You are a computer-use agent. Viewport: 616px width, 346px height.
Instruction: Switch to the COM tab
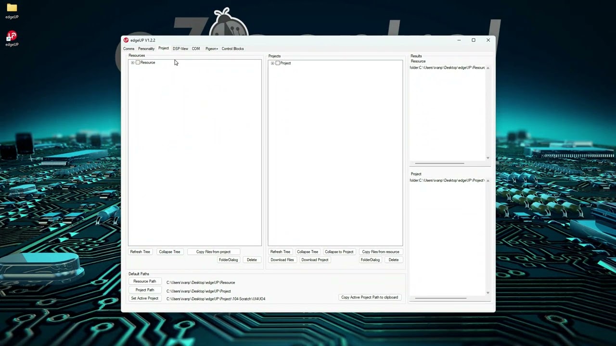click(x=196, y=49)
